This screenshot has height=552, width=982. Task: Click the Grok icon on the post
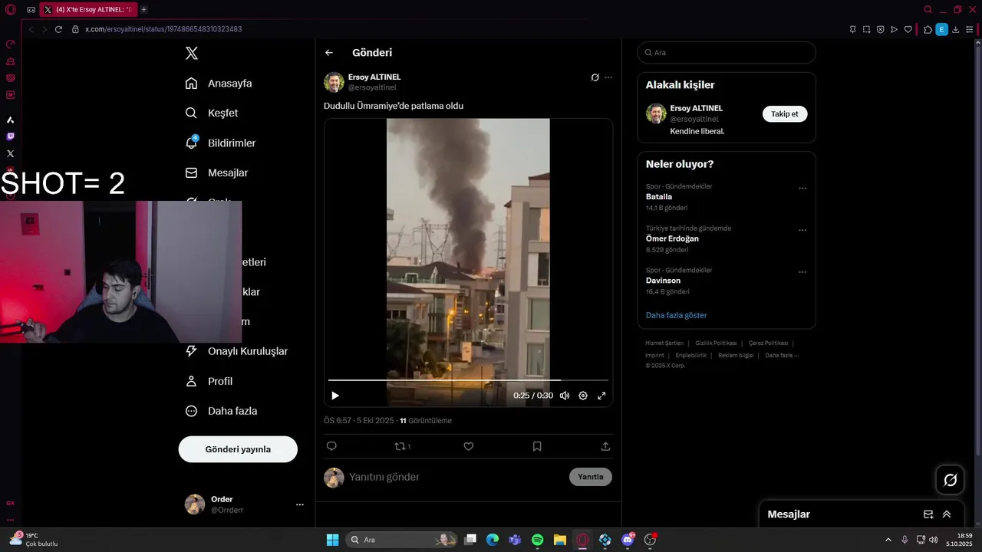tap(595, 77)
